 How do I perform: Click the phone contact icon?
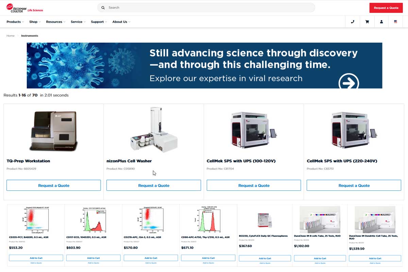352,22
